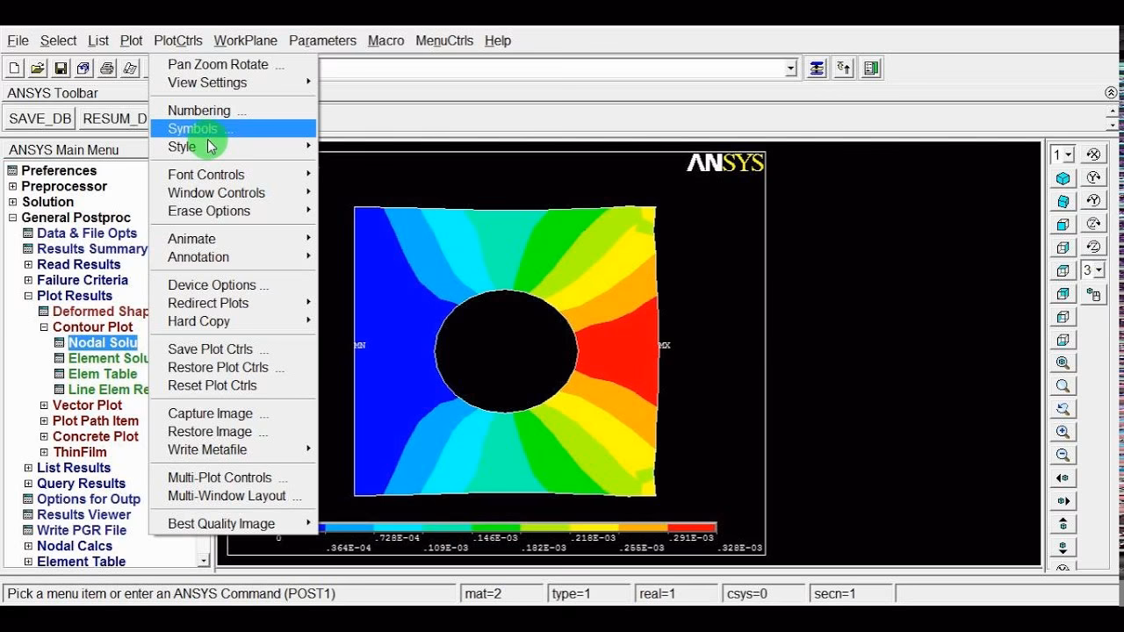The width and height of the screenshot is (1124, 632).
Task: Pan model right using right arrow icon
Action: [1063, 501]
